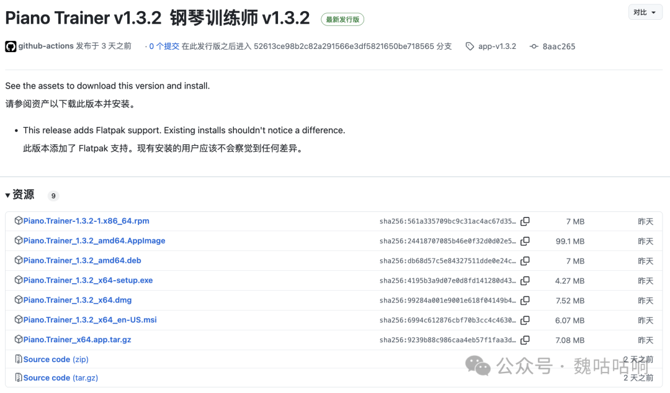Screen dimensions: 670x393
Task: Click the sha256:24418707085b46e0f32d0d02e5 hash text
Action: coord(447,241)
